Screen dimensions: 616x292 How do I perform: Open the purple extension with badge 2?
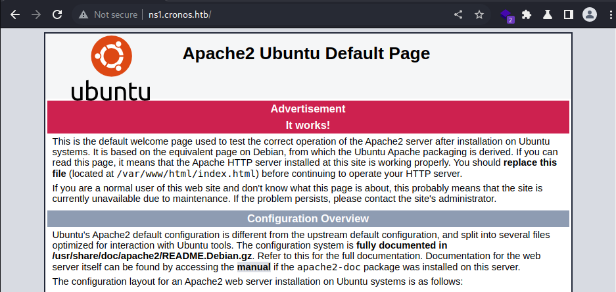click(507, 16)
